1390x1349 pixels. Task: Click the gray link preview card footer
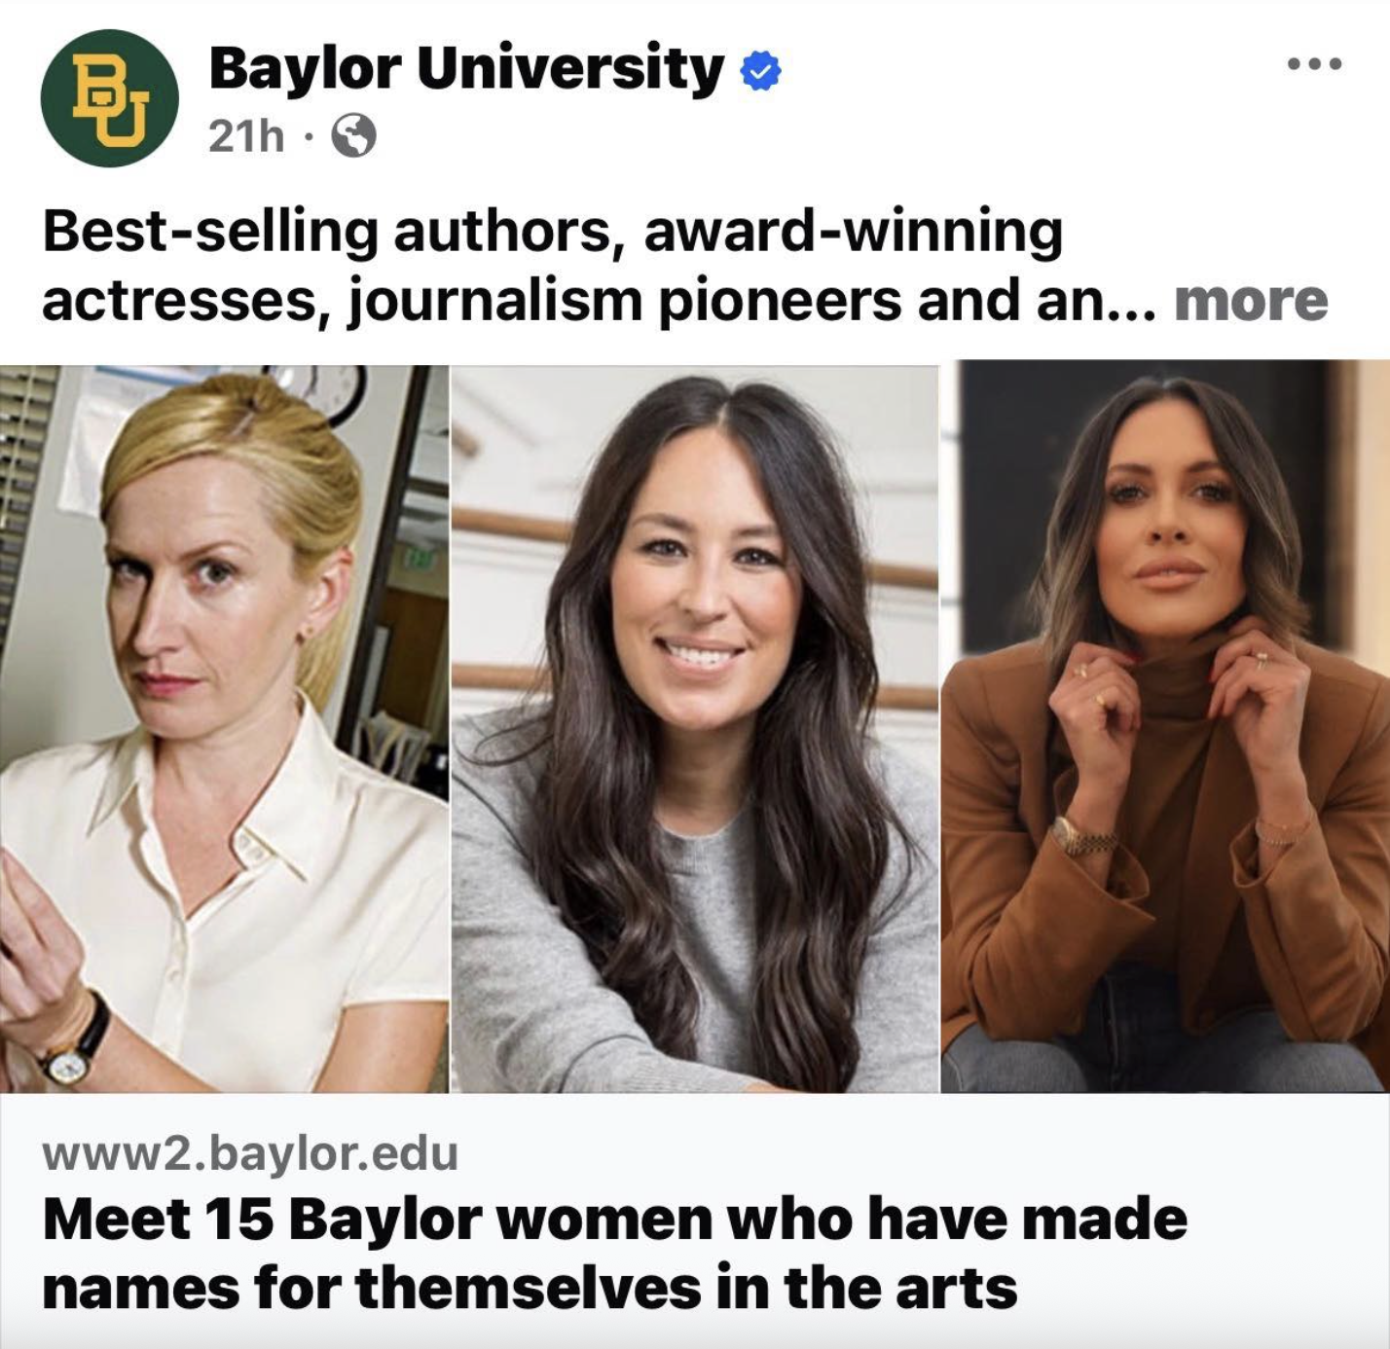tap(695, 1221)
